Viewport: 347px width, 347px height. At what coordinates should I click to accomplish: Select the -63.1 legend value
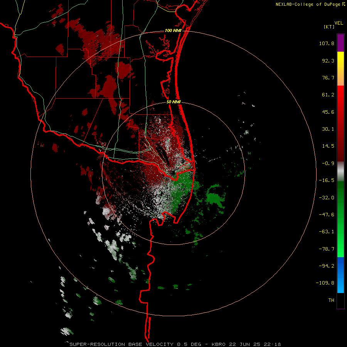click(327, 232)
